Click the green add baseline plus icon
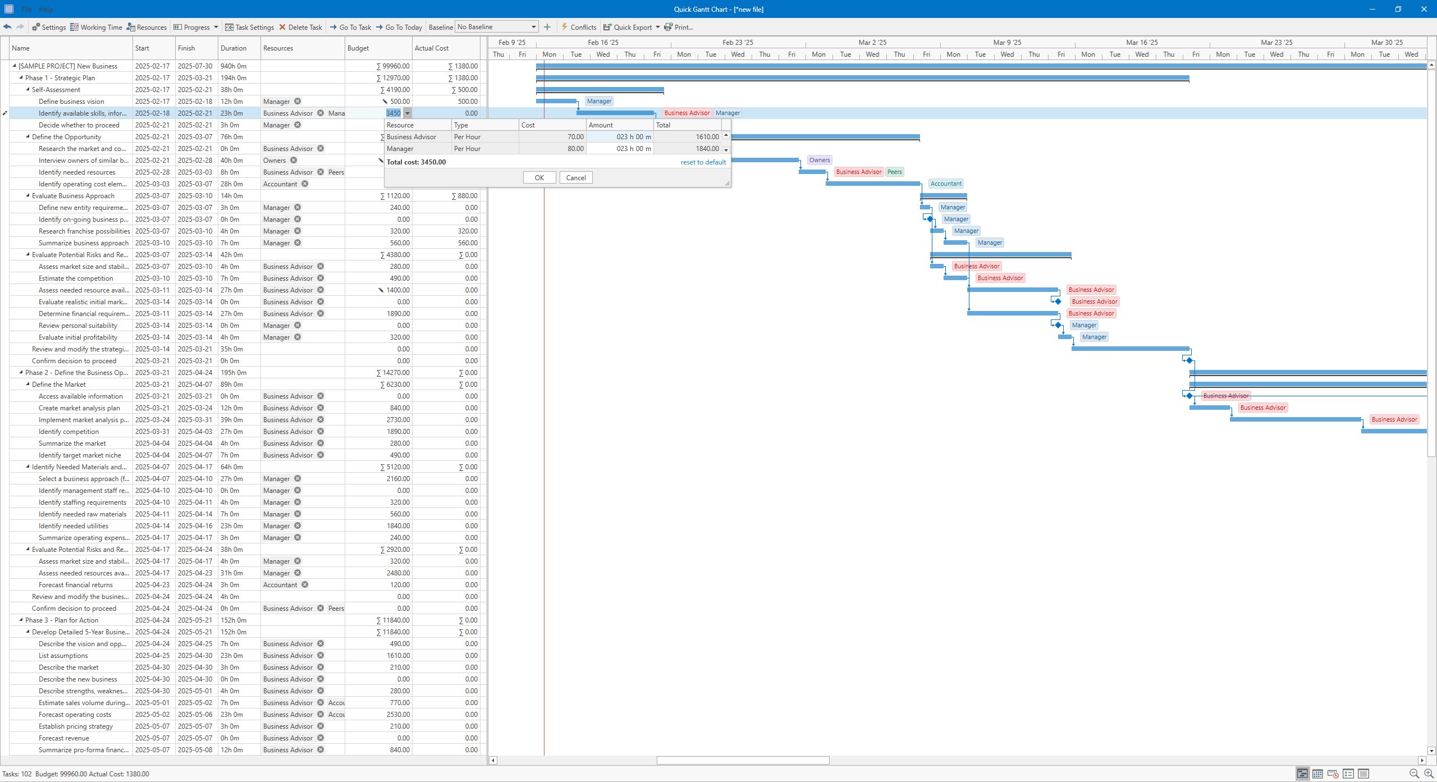 coord(547,27)
